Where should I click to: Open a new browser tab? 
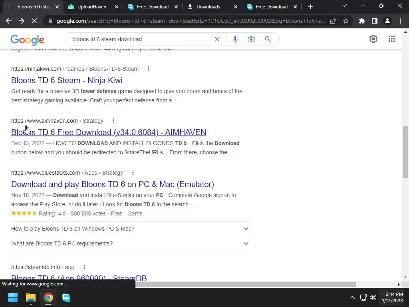[x=310, y=7]
